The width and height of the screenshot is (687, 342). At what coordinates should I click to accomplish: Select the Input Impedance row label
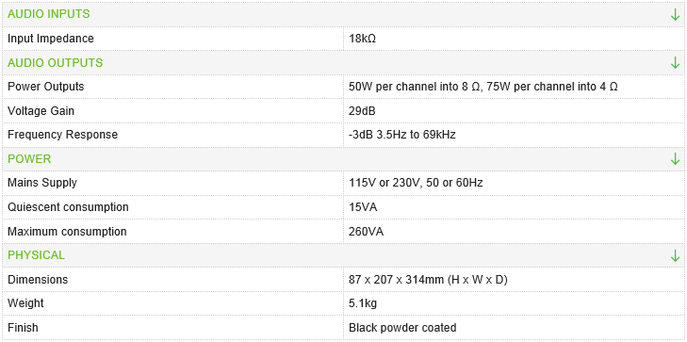pos(50,39)
